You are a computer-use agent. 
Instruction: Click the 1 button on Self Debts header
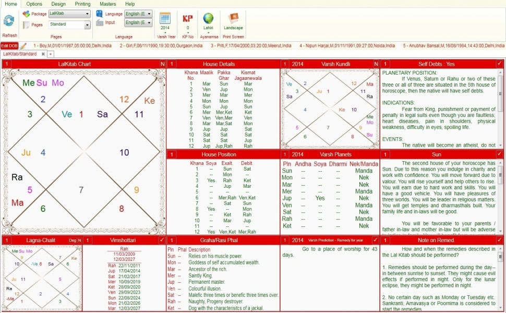coord(385,64)
